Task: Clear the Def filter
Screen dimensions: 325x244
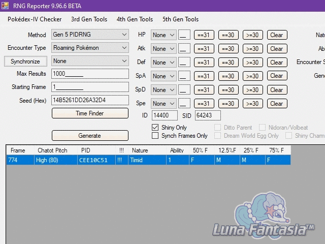Action: pos(277,63)
